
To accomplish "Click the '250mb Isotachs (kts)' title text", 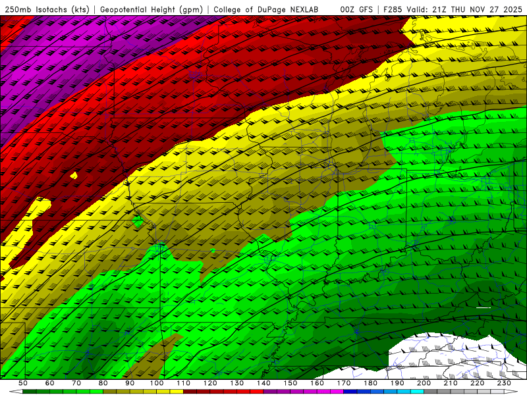I will (47, 10).
